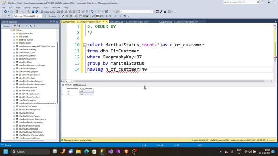
Task: Click the navigate back circular arrow icon
Action: pos(6,12)
